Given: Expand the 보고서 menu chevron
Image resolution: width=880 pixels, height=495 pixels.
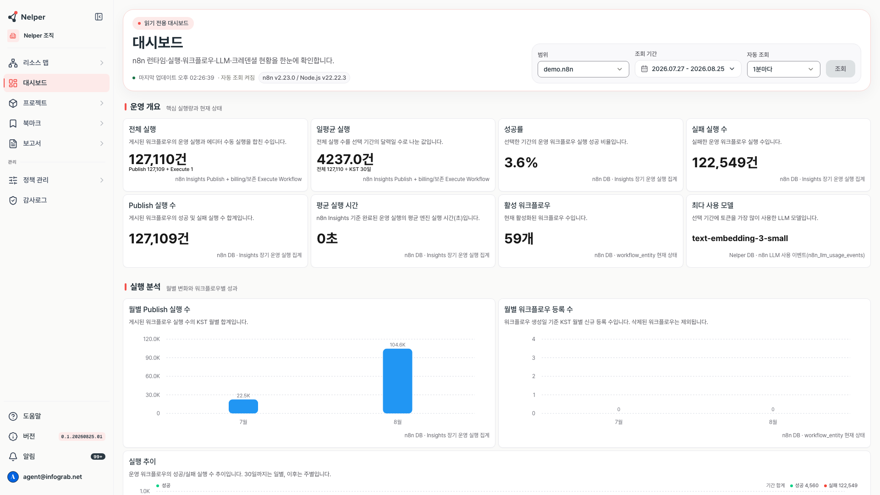Looking at the screenshot, I should pyautogui.click(x=102, y=143).
